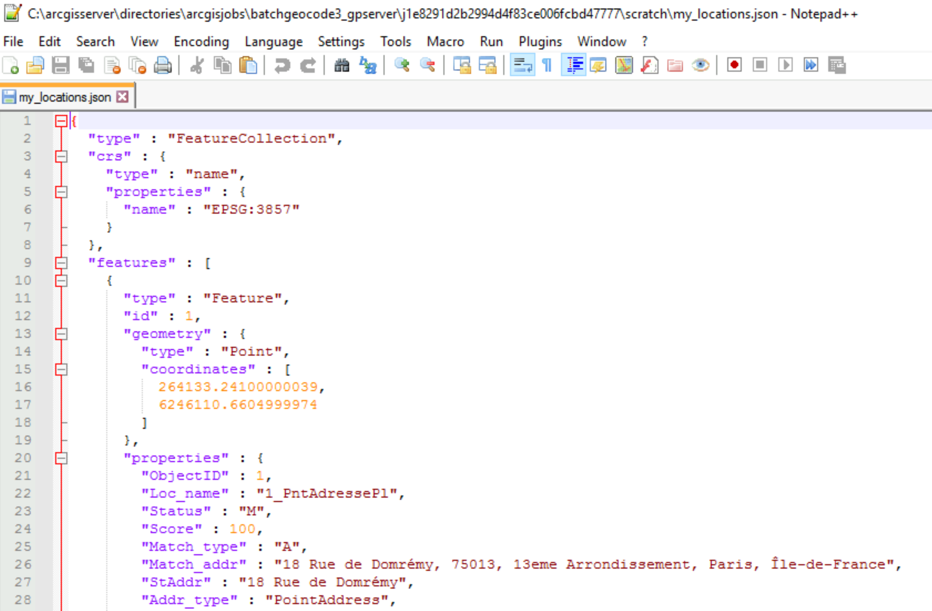Open the Function List icon
The width and height of the screenshot is (932, 611).
tap(649, 66)
